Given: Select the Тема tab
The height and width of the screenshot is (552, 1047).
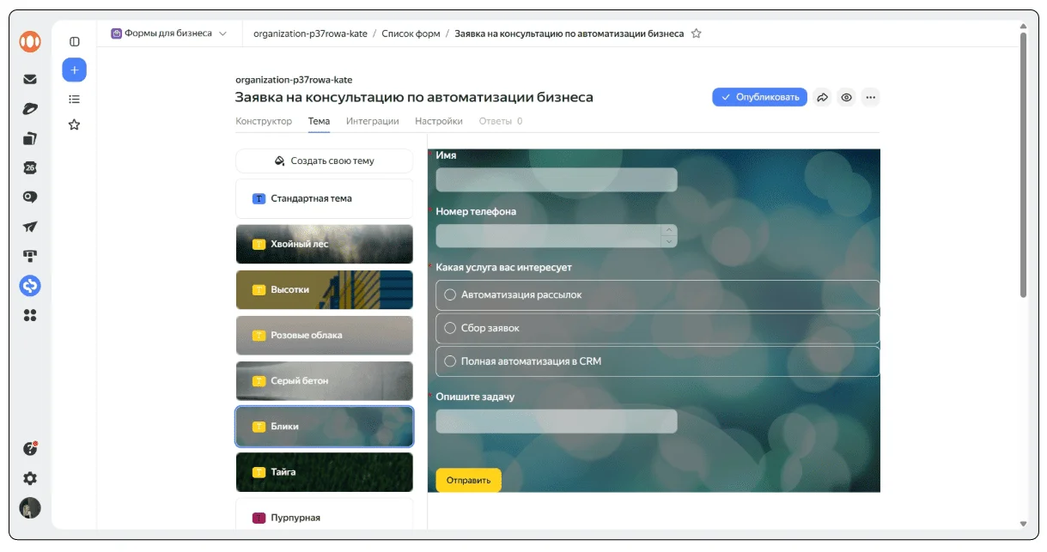Looking at the screenshot, I should (x=319, y=121).
